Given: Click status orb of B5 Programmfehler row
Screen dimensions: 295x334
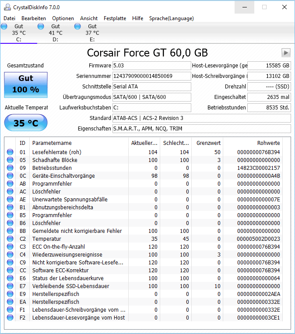Looking at the screenshot, I should [x=10, y=215].
